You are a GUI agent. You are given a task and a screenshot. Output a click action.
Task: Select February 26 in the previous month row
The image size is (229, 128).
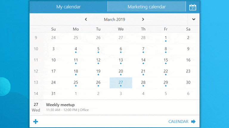click(98, 38)
